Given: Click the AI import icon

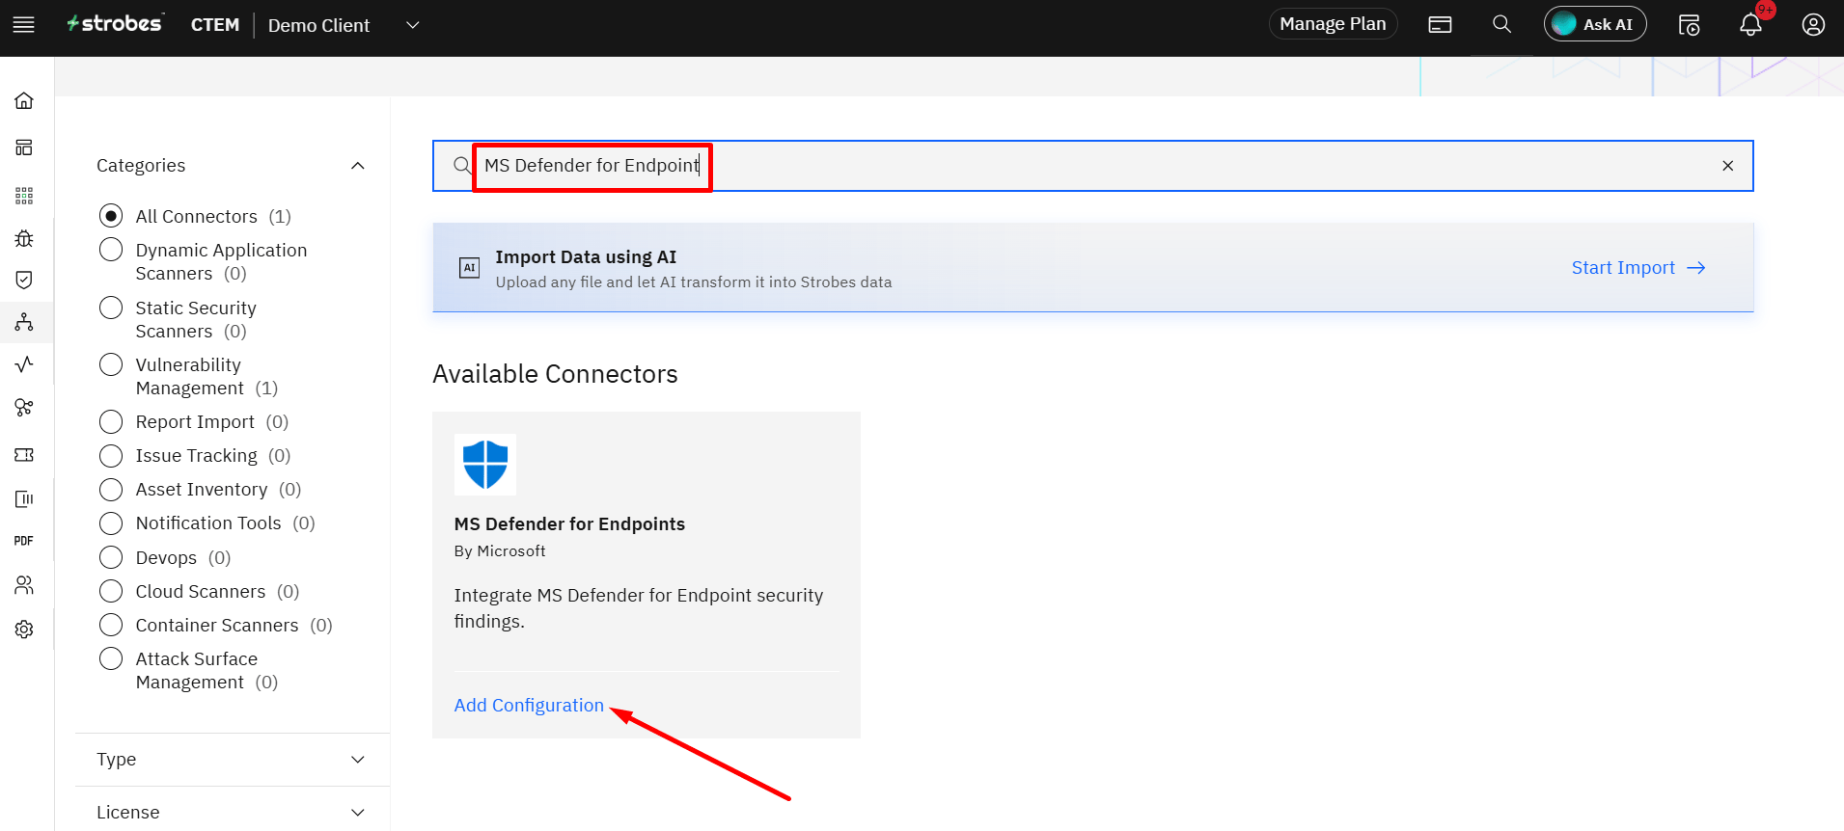Looking at the screenshot, I should coord(470,268).
